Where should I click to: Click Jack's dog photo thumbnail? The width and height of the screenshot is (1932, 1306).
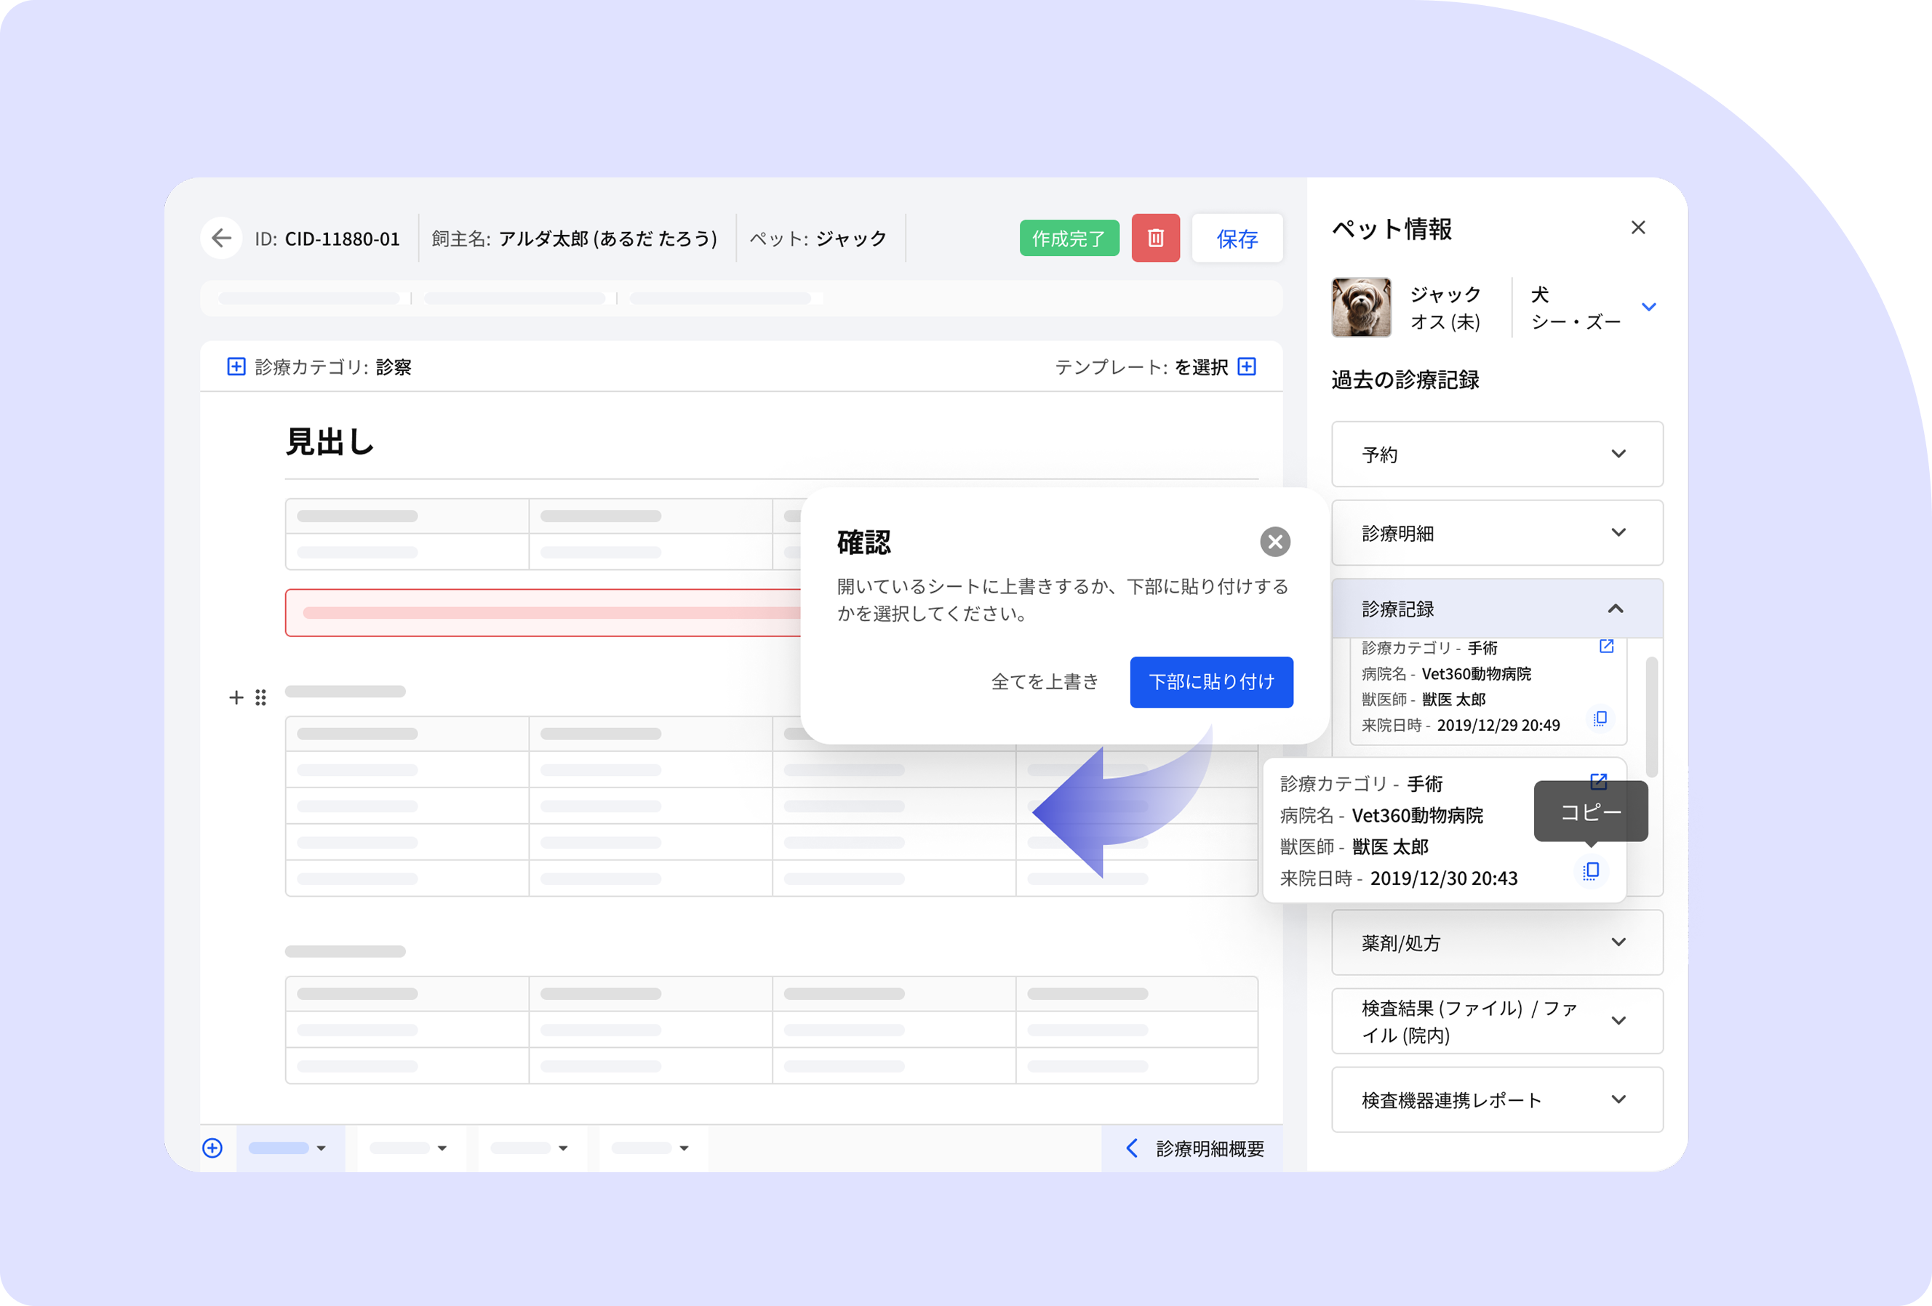click(x=1361, y=308)
